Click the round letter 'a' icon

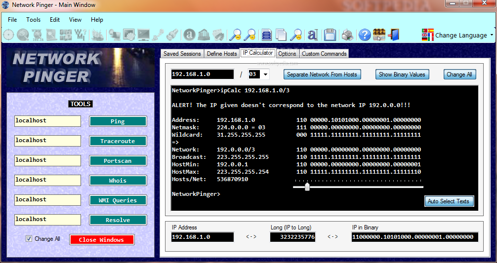coord(190,35)
